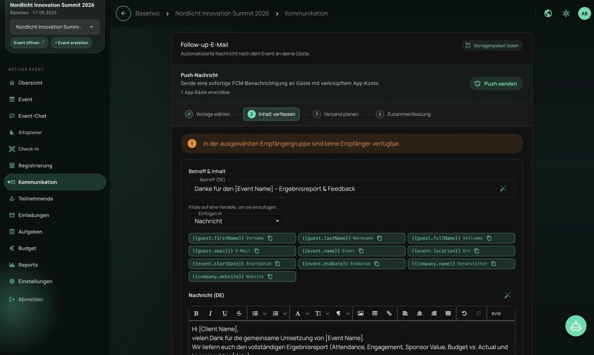Viewport: 594px width, 355px height.
Task: Copy the company.name variable
Action: 494,264
